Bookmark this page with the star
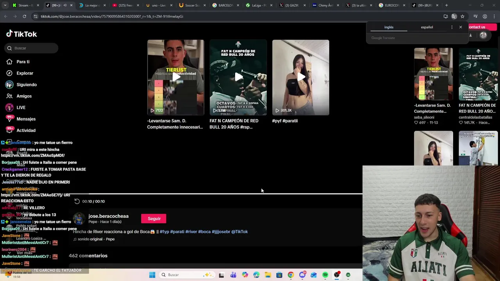Screen dimensions: 500x281 [462, 16]
